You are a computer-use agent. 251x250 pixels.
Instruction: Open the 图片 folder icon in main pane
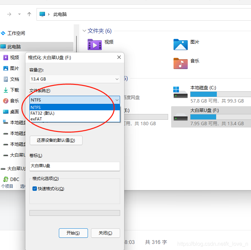[x=180, y=45]
